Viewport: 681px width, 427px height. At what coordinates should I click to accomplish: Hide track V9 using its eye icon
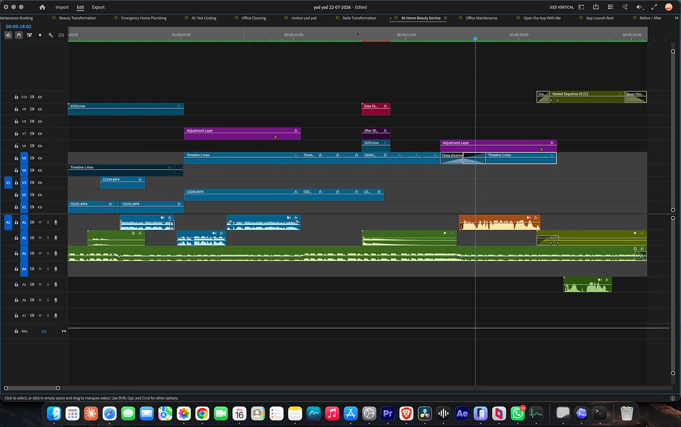pyautogui.click(x=40, y=109)
